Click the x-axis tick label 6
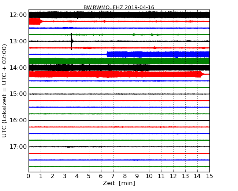 (x=101, y=176)
